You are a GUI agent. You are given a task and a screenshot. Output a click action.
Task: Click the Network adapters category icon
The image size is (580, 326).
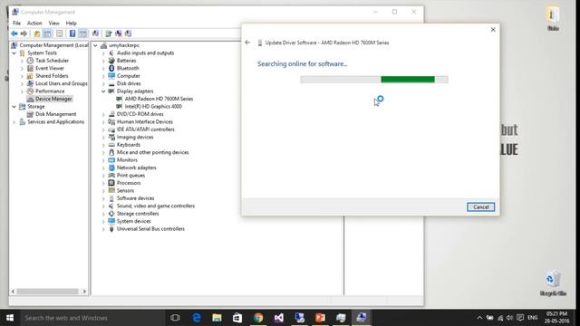[x=111, y=168]
